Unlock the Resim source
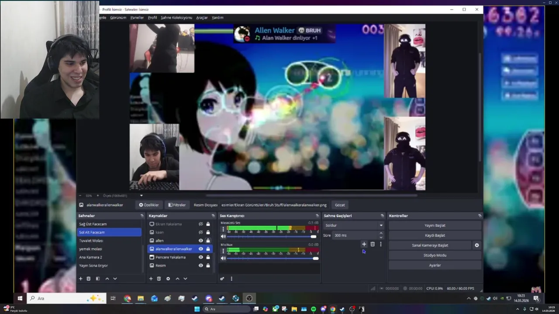The height and width of the screenshot is (314, 559). (208, 266)
